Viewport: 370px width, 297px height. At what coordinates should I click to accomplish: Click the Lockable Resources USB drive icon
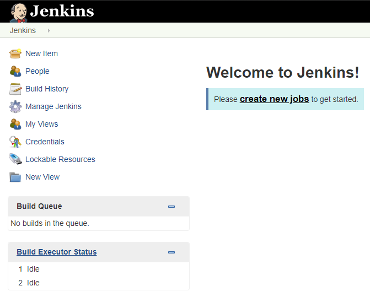click(15, 159)
